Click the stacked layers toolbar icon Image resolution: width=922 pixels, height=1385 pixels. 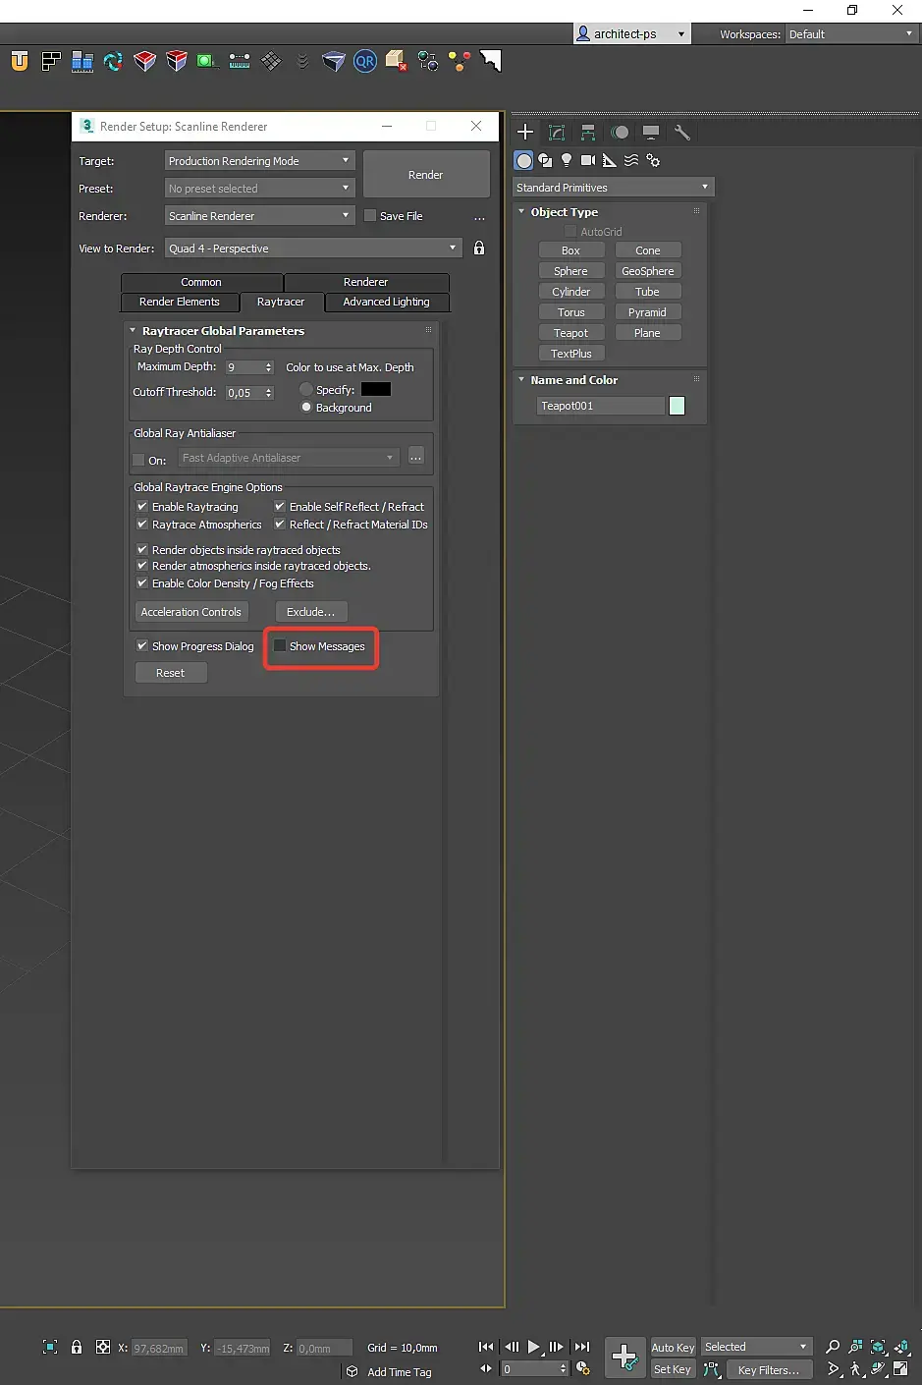click(302, 61)
